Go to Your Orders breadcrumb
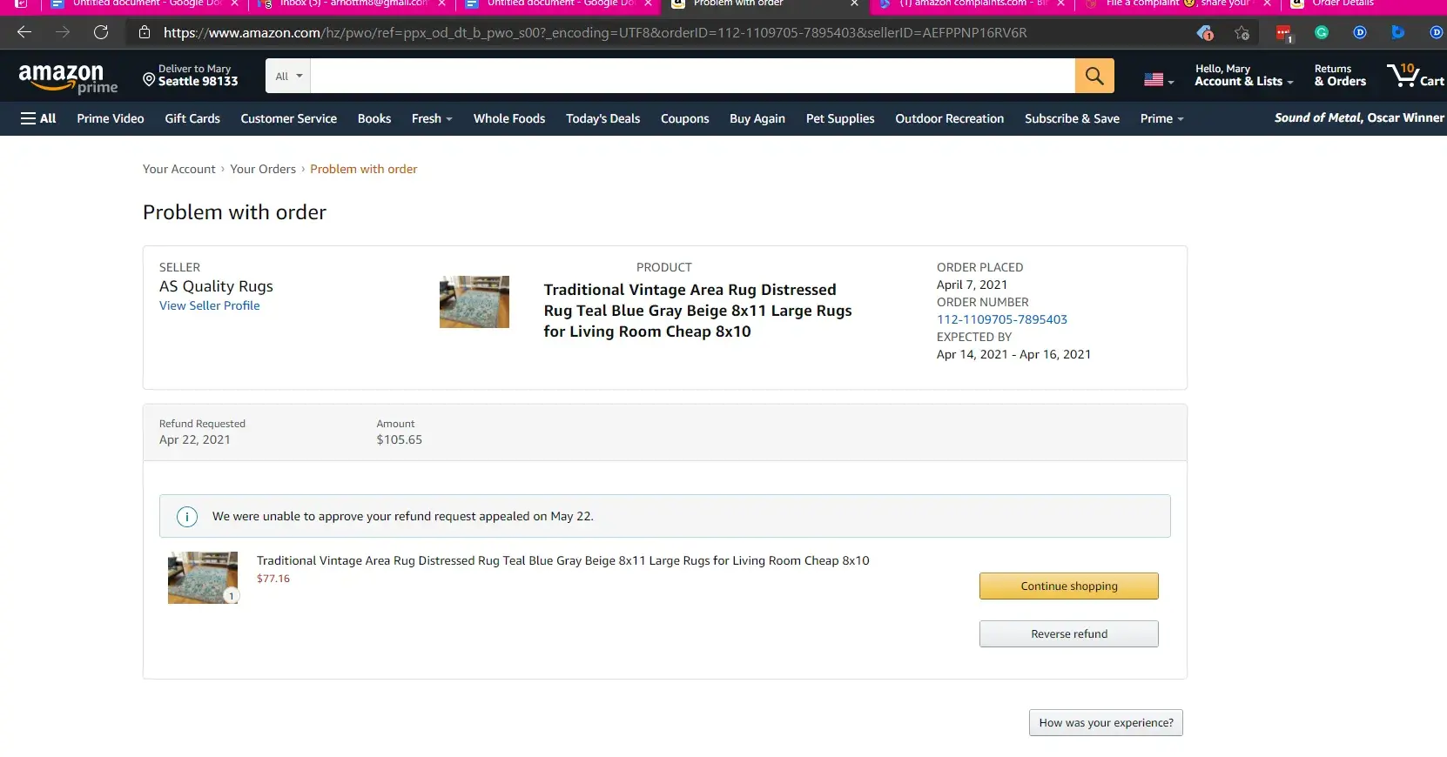 click(x=263, y=169)
